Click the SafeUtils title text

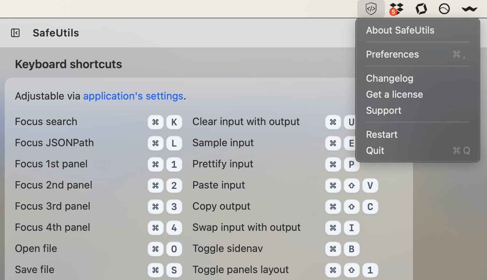click(56, 33)
